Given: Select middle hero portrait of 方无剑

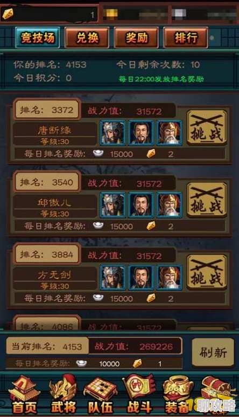Looking at the screenshot, I should tap(141, 278).
